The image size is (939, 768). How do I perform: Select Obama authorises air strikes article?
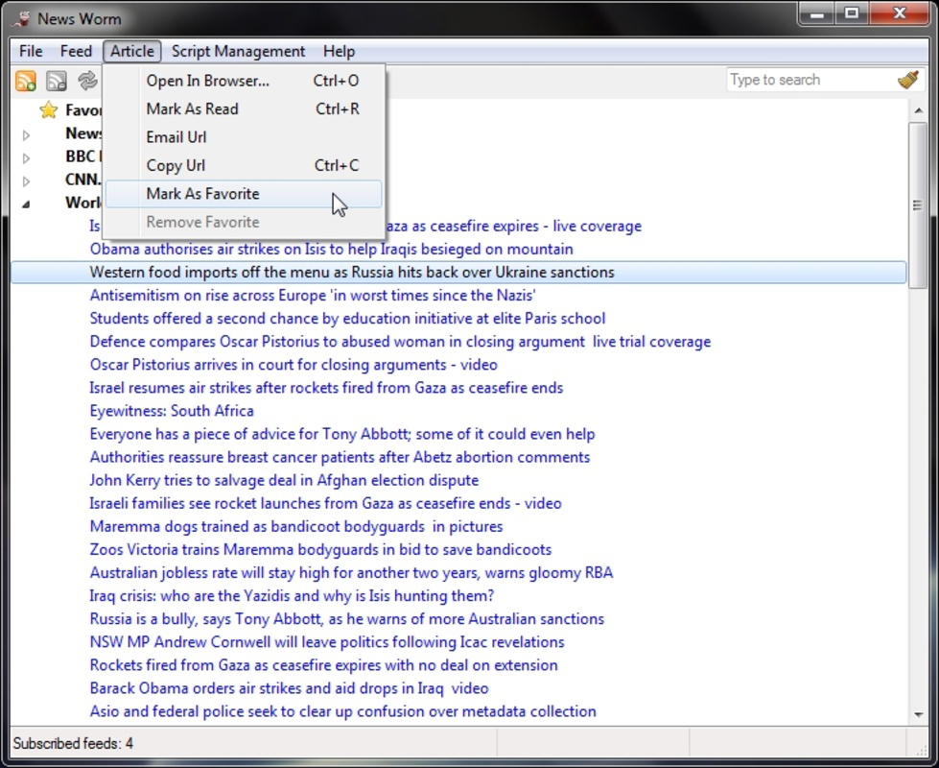point(331,249)
